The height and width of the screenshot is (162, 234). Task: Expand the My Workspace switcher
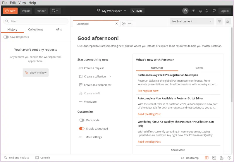[111, 11]
